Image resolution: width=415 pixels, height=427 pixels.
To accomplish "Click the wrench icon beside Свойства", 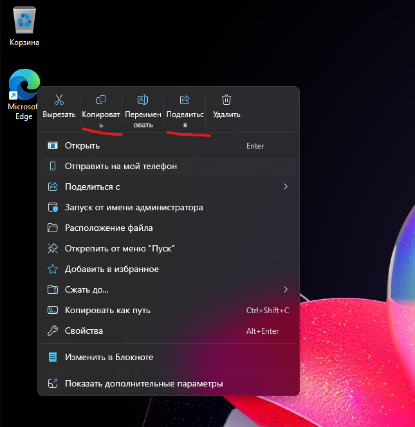I will pyautogui.click(x=53, y=331).
